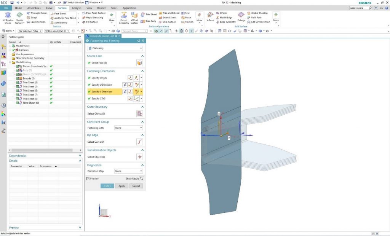Screen dimensions: 390x236
Task: Click the Cancel button
Action: click(x=136, y=186)
